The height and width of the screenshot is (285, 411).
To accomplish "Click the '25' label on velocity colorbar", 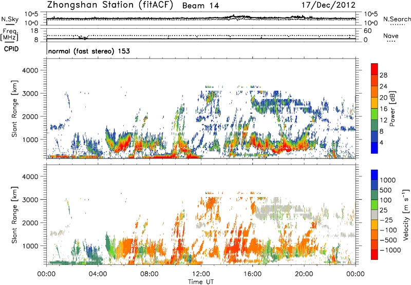I will 383,210.
